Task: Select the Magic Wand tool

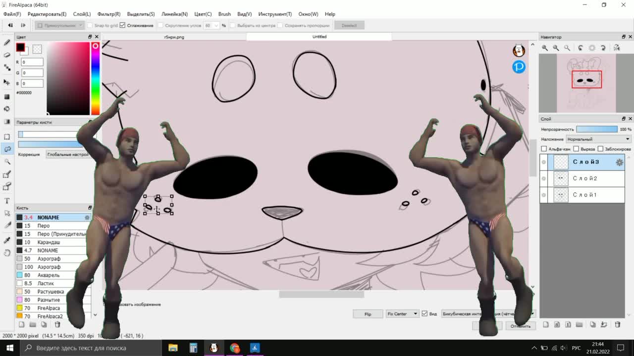Action: pos(7,162)
